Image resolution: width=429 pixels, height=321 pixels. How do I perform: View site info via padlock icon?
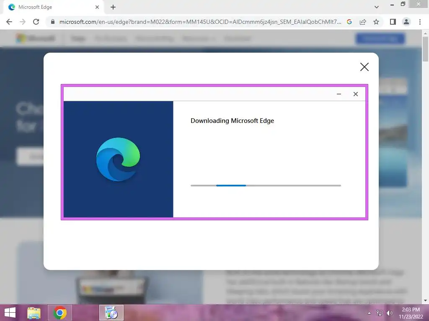pyautogui.click(x=53, y=22)
